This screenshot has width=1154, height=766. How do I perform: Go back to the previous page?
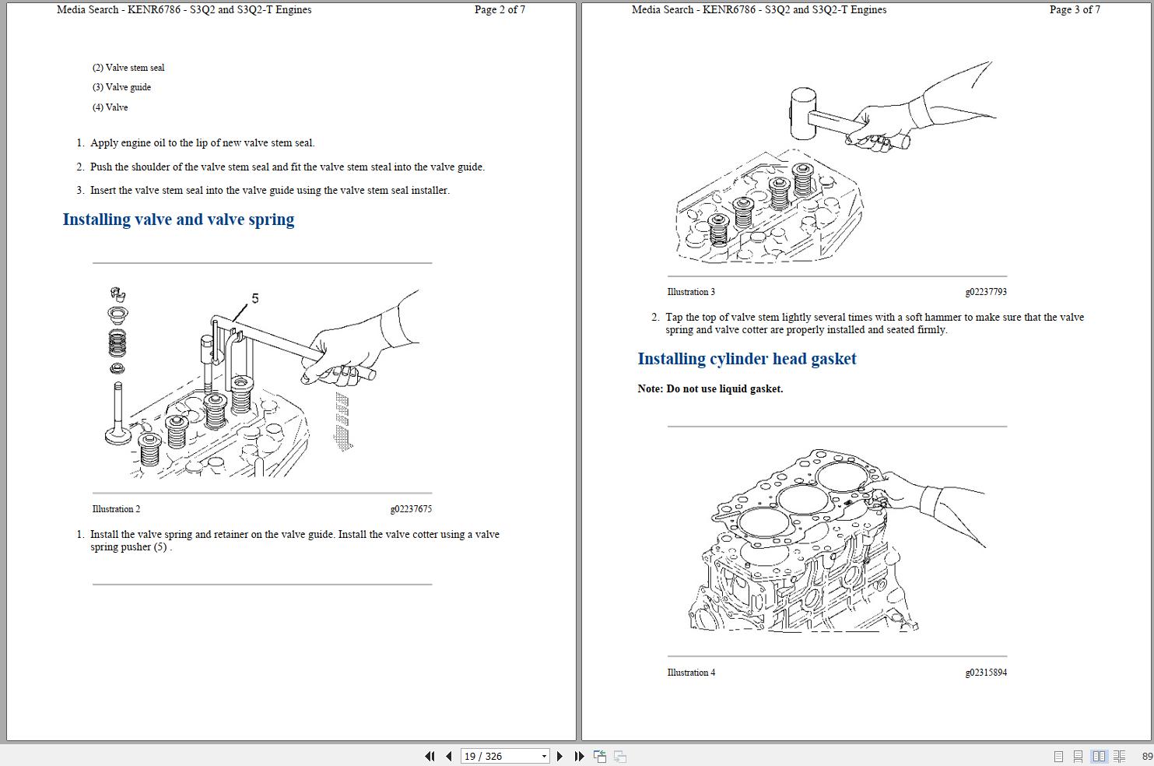point(449,756)
